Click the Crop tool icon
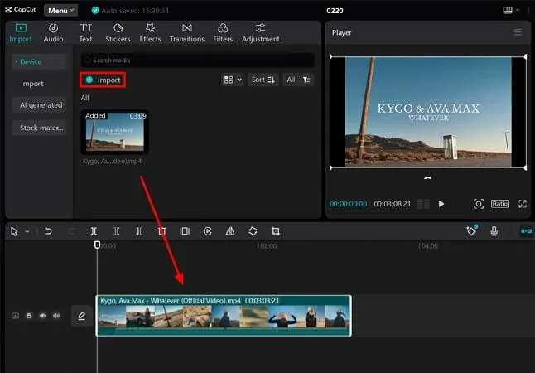 [275, 231]
